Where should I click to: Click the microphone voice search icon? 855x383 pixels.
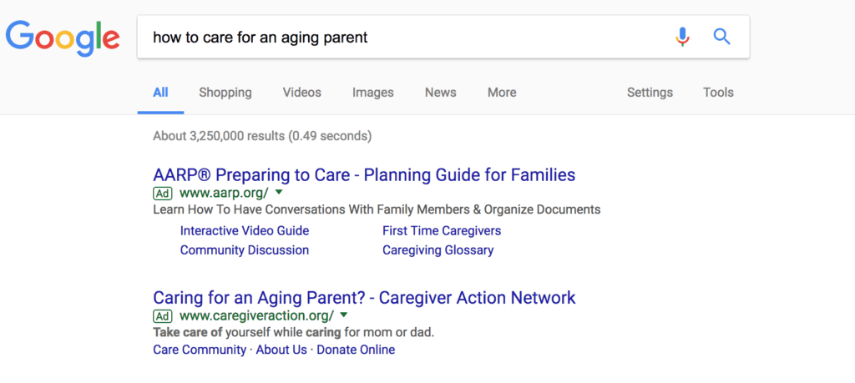[x=683, y=37]
